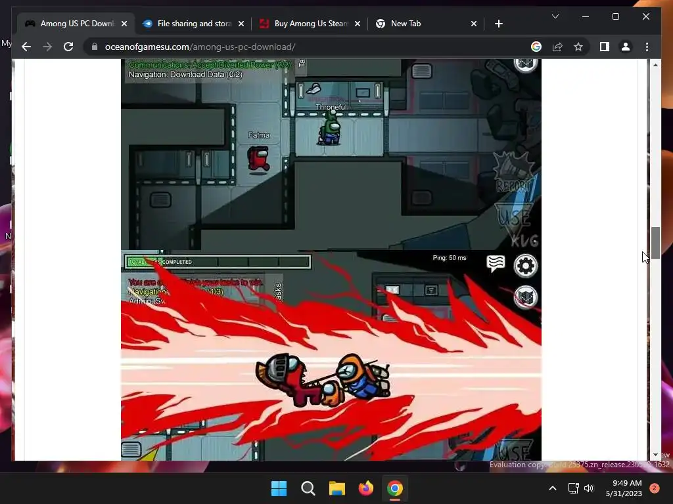Open the Windows Start menu
The width and height of the screenshot is (673, 504).
279,488
